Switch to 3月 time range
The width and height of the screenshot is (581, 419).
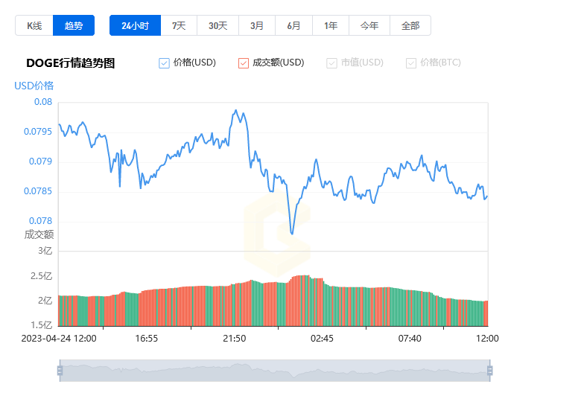pos(257,25)
